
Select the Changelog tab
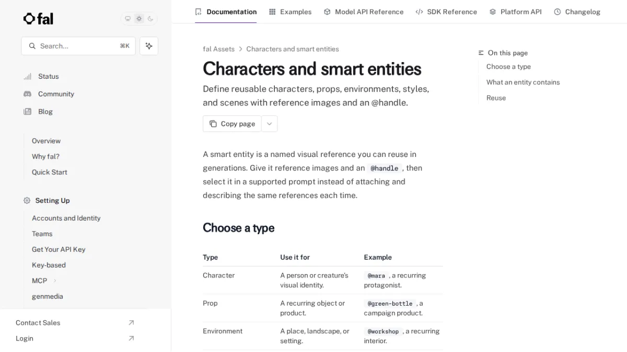(x=577, y=11)
